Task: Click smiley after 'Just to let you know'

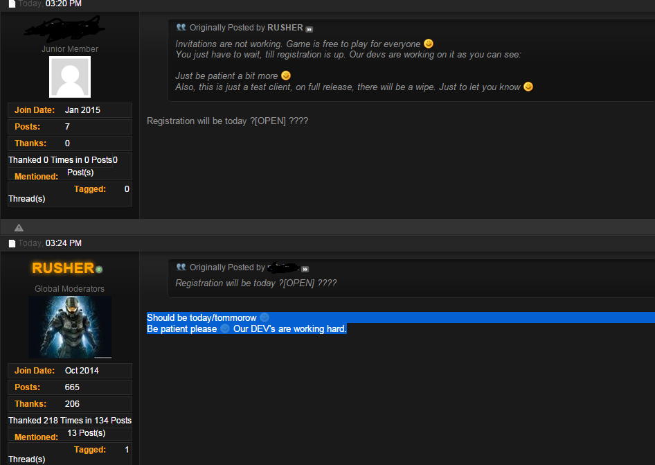Action: coord(528,87)
